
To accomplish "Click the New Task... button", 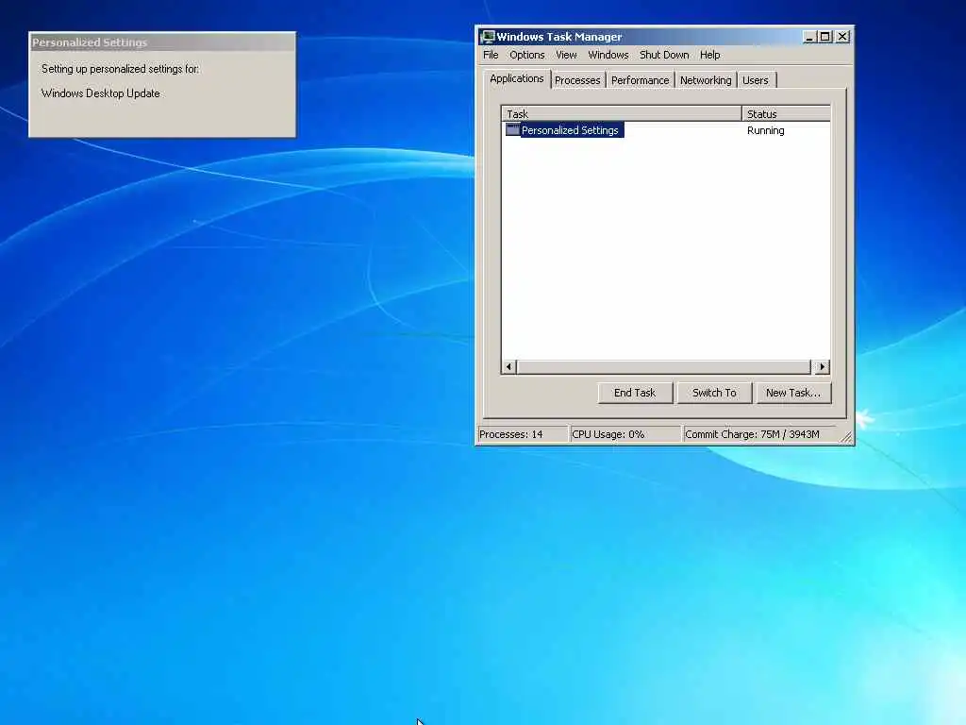I will 792,393.
